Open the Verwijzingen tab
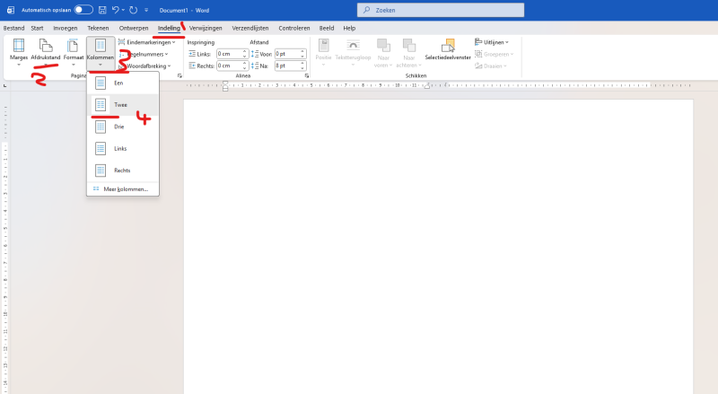This screenshot has height=394, width=718. pyautogui.click(x=250, y=28)
